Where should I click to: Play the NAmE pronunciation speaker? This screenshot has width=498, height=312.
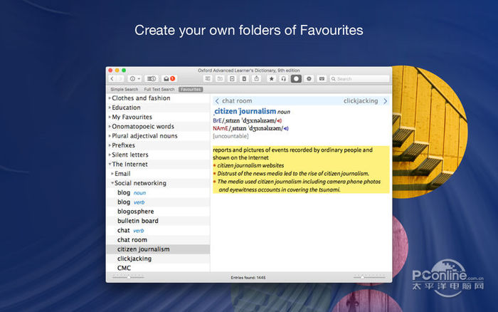tap(286, 128)
